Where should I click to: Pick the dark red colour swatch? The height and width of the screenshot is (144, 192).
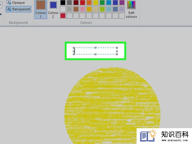pos(76,2)
